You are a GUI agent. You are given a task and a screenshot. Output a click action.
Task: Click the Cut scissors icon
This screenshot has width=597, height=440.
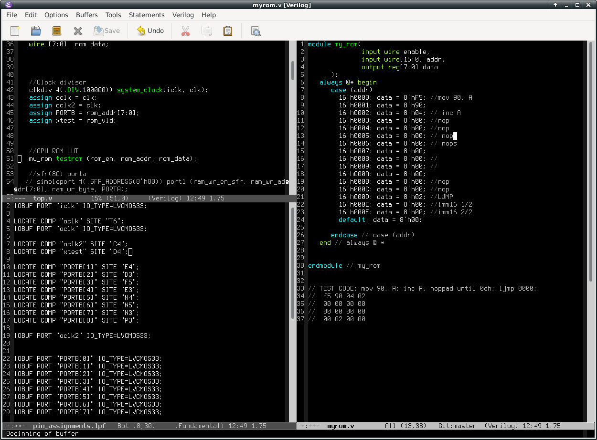pyautogui.click(x=185, y=31)
